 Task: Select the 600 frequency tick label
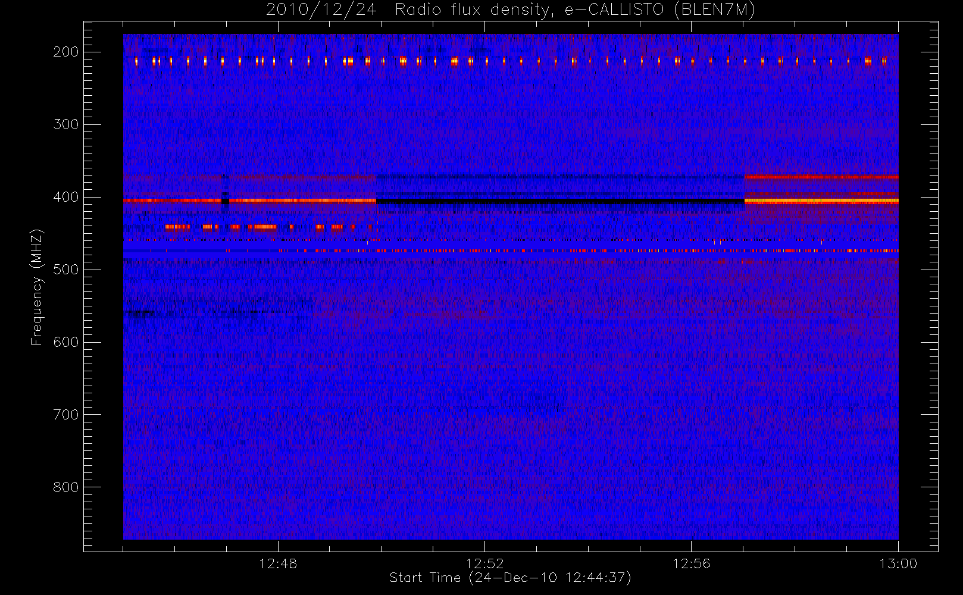coord(66,342)
